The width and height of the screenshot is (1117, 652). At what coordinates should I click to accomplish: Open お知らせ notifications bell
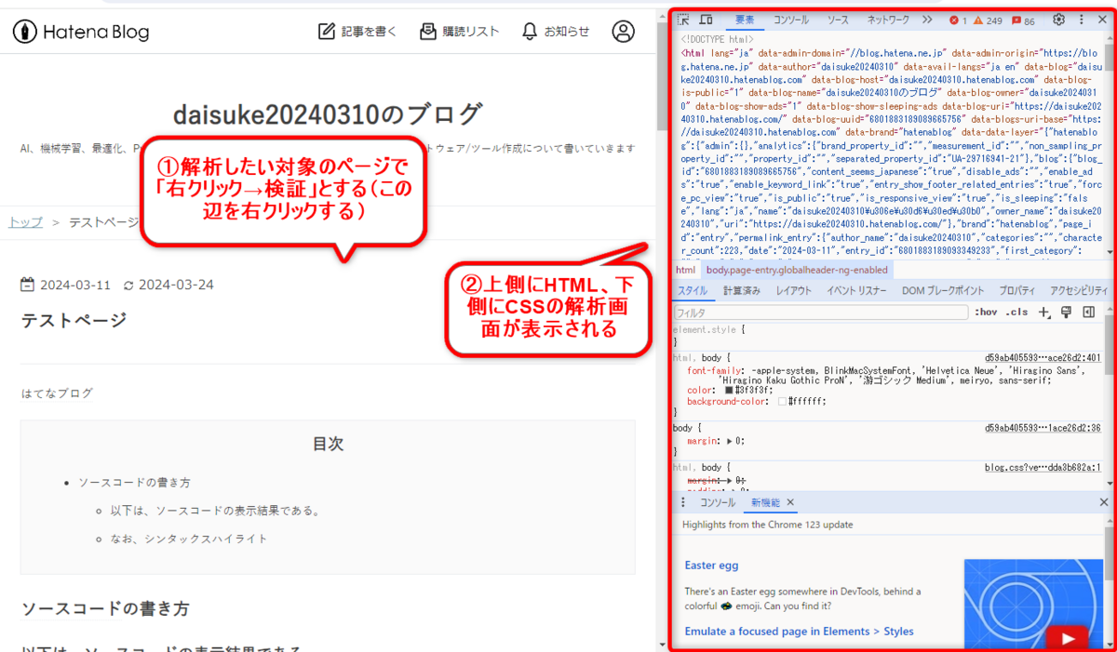pos(556,32)
